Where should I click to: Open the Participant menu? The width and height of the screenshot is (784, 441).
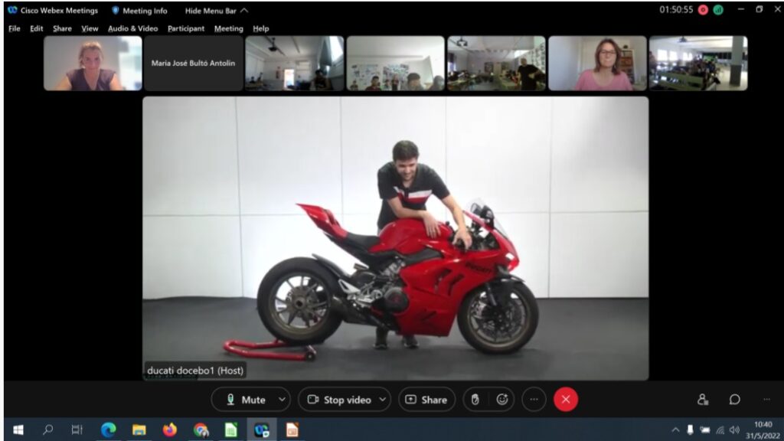click(186, 28)
